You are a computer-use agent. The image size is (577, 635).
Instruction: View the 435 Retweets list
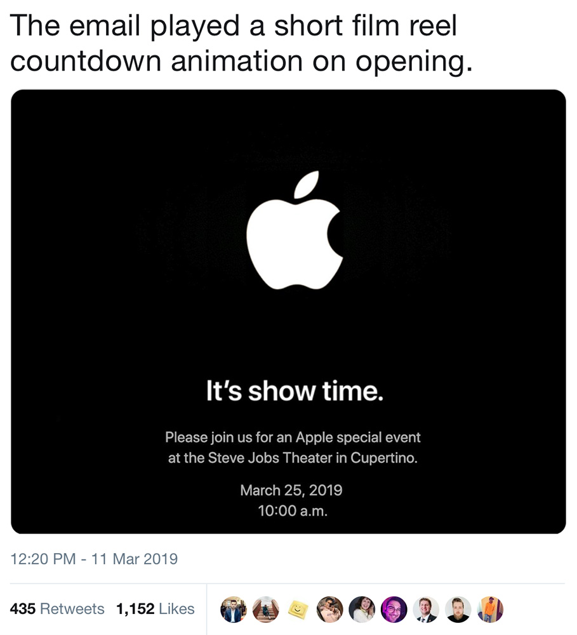57,609
